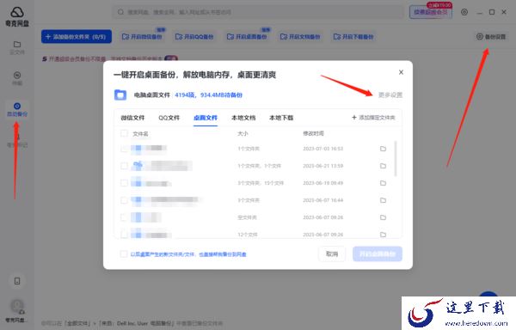
Task: Check the row with size 12个文件
Action: point(124,235)
